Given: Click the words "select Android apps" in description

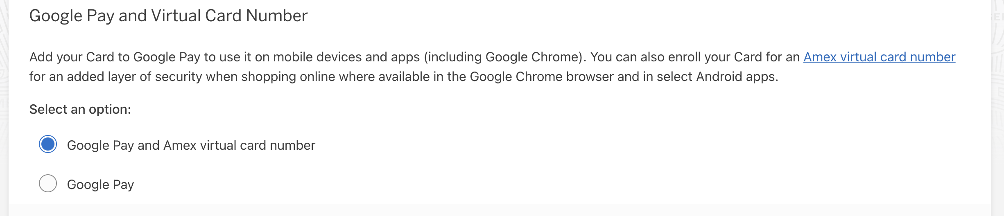Looking at the screenshot, I should (x=717, y=76).
